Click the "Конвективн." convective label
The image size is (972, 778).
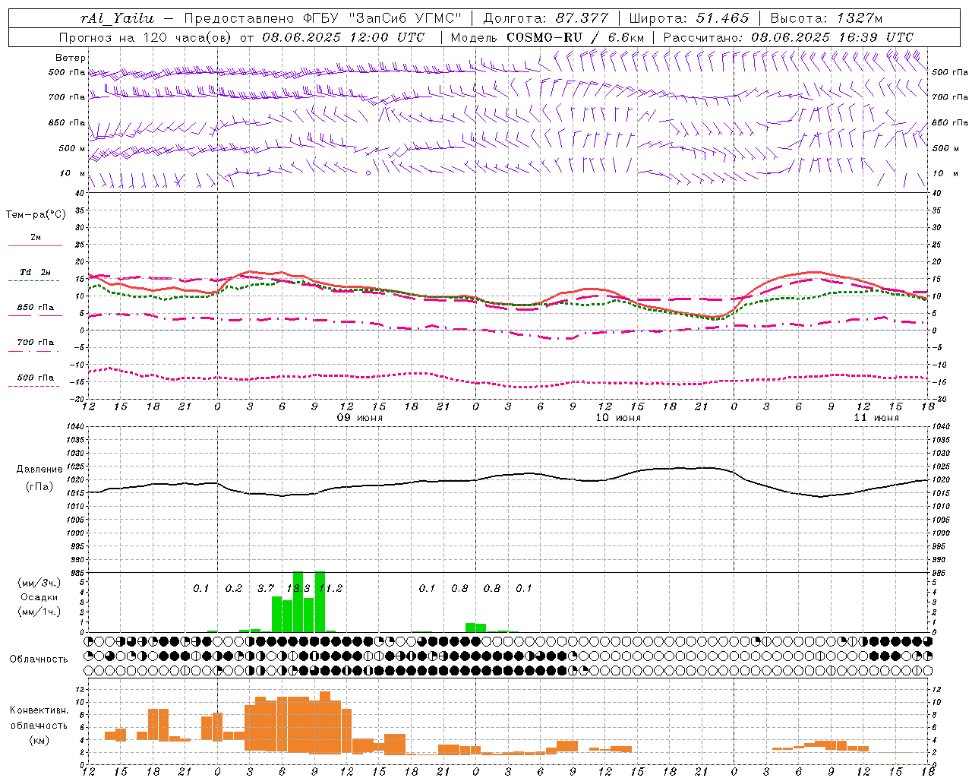39,710
